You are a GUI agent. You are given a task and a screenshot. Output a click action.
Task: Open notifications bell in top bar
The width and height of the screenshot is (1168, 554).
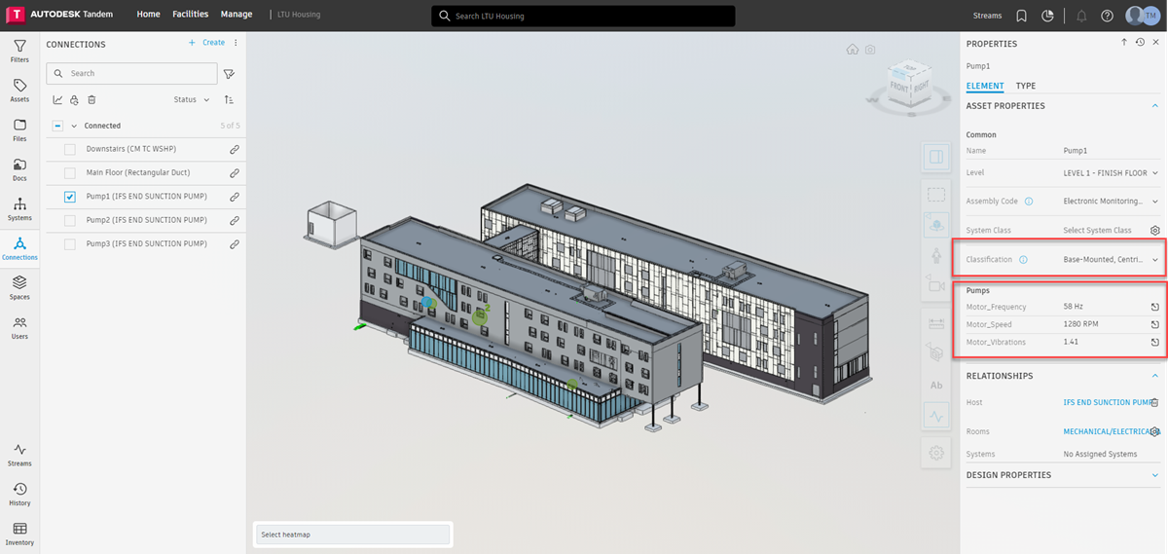coord(1081,16)
